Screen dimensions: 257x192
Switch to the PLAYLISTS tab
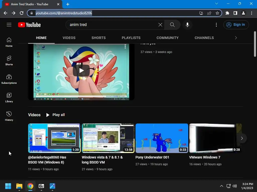[x=131, y=38]
